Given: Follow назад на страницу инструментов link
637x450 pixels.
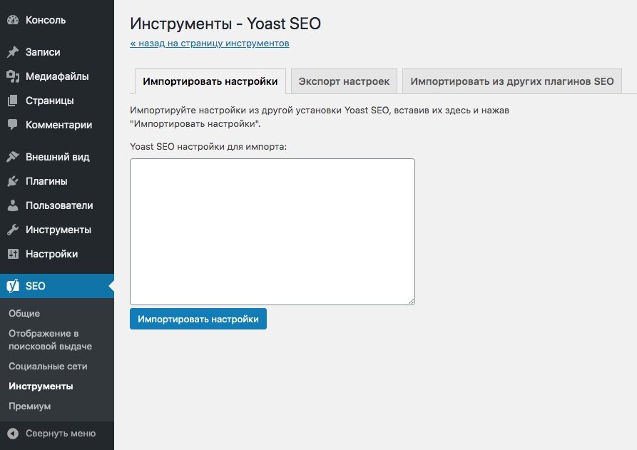Looking at the screenshot, I should [x=210, y=43].
